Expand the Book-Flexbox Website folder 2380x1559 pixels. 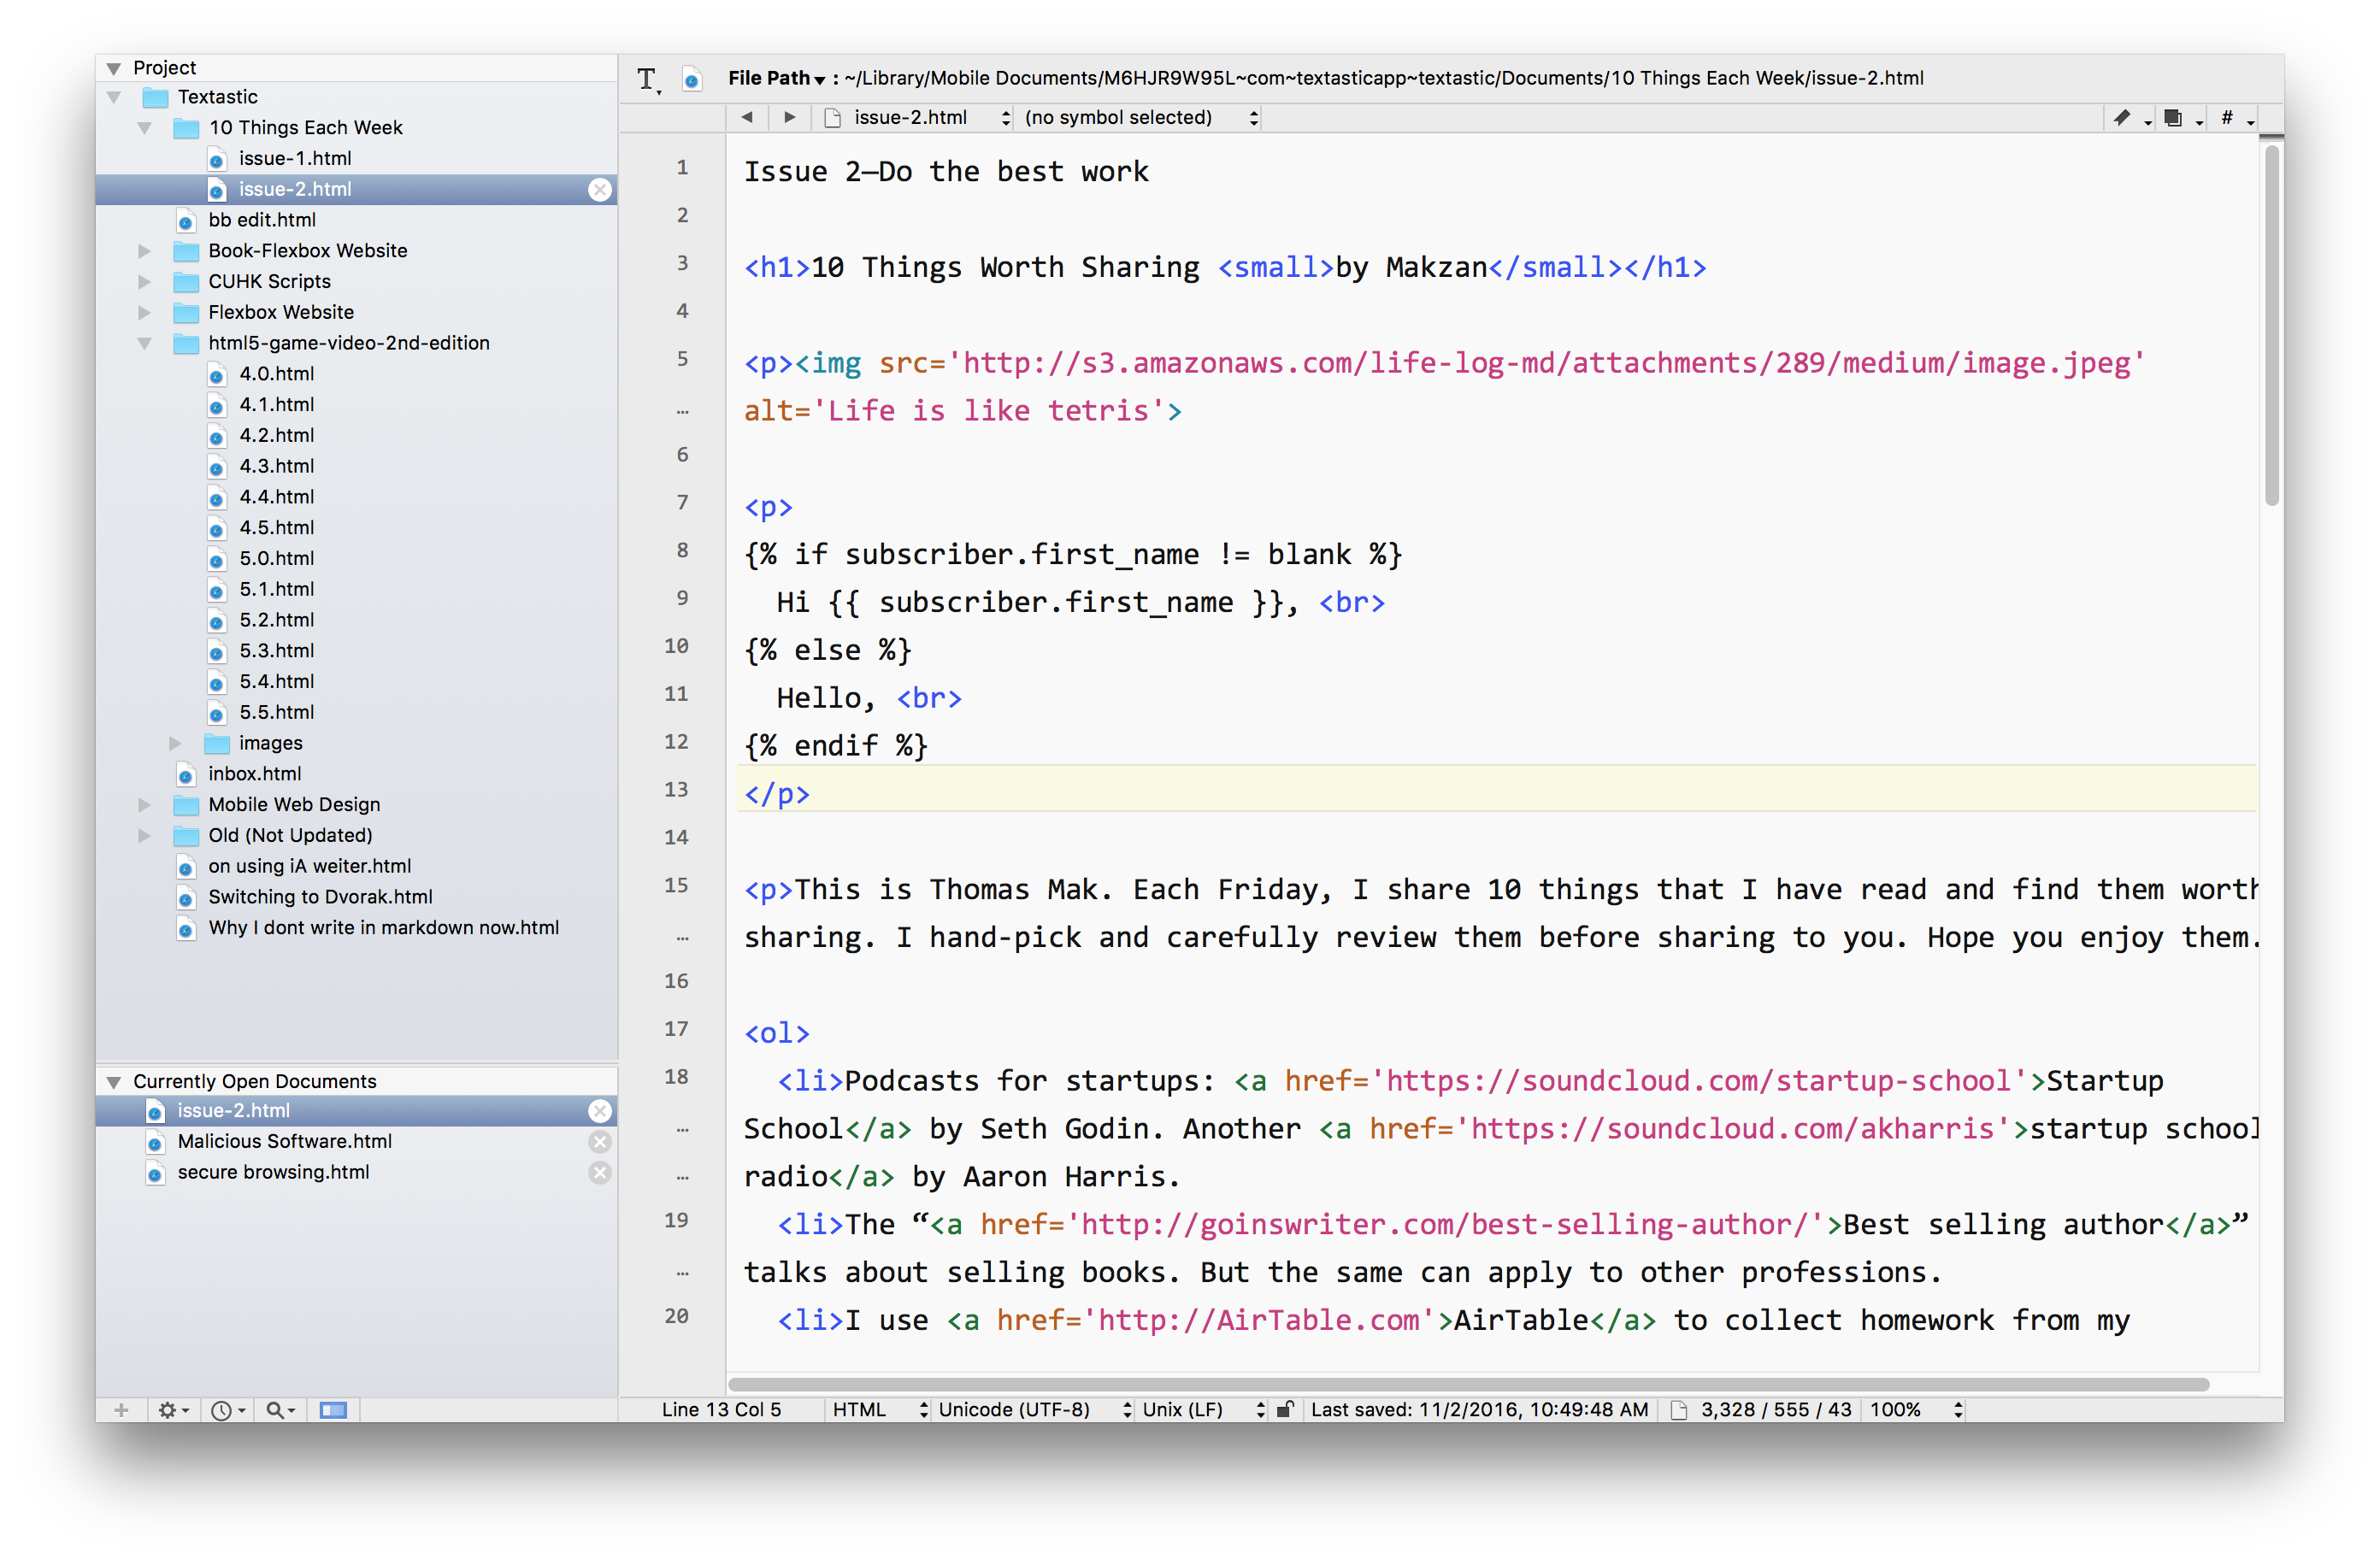click(x=144, y=251)
